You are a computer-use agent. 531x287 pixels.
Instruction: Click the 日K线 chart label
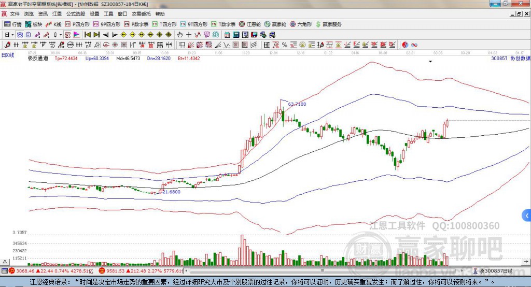click(x=8, y=55)
